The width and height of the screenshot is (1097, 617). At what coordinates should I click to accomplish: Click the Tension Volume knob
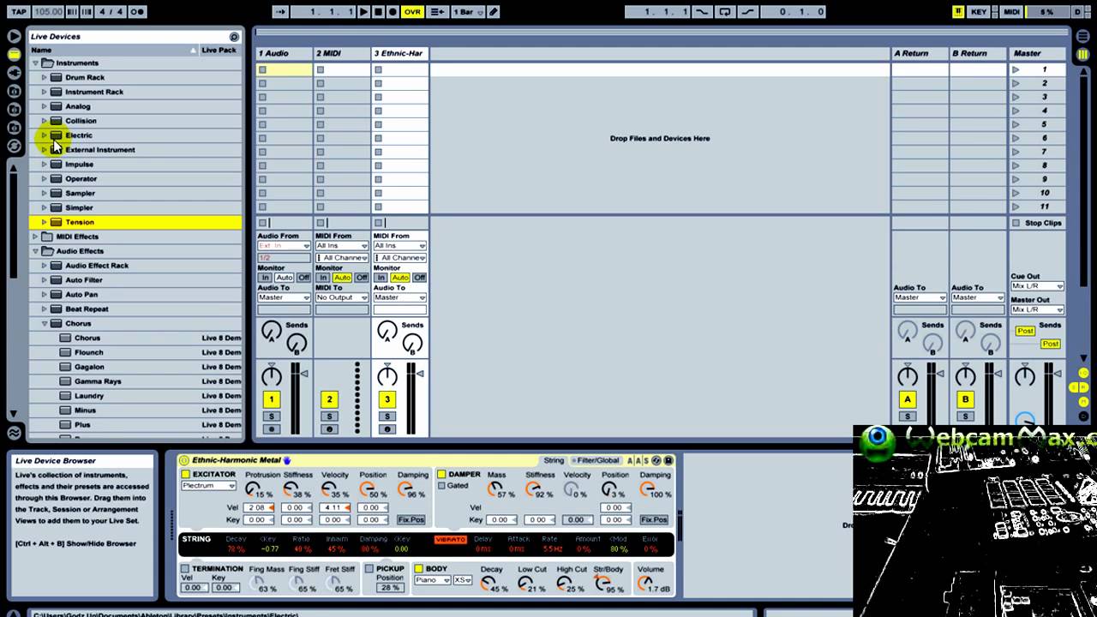click(x=645, y=584)
